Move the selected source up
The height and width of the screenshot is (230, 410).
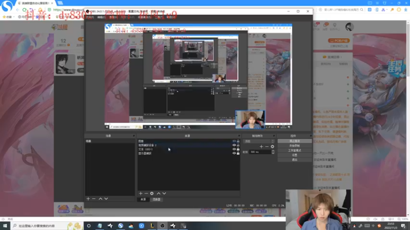tap(158, 194)
